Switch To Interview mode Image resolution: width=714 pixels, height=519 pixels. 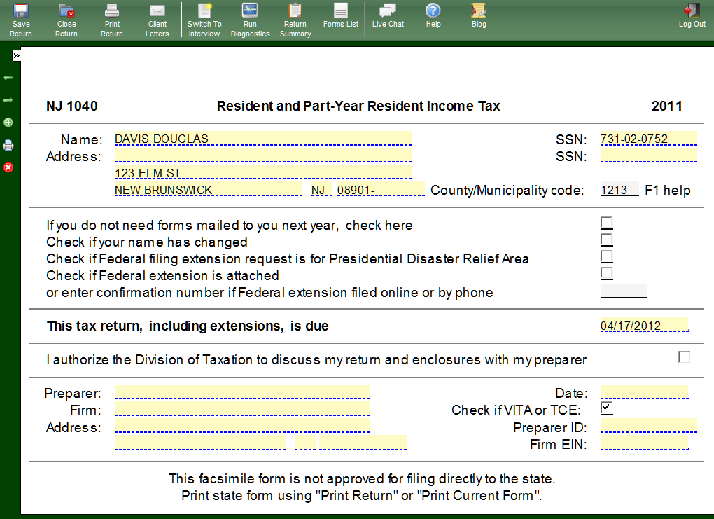(x=204, y=20)
